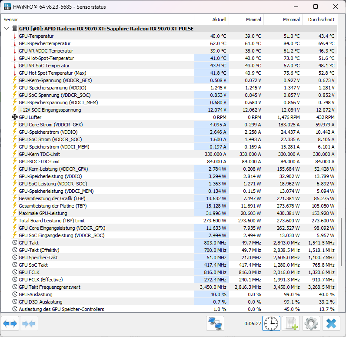Select the GPU SoC Takt row
This screenshot has width=346, height=337.
tap(174, 265)
